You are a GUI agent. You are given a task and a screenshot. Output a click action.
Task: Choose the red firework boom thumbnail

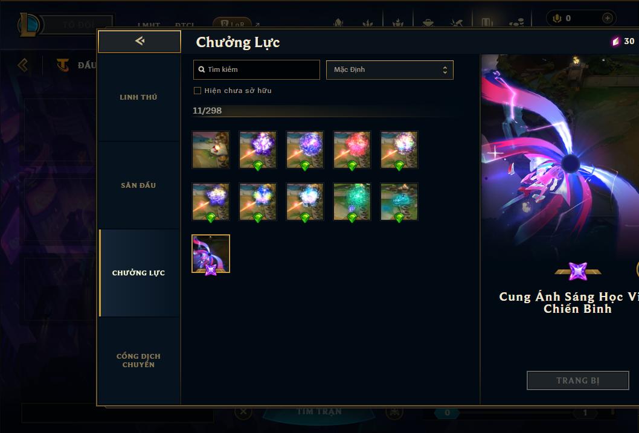(352, 150)
